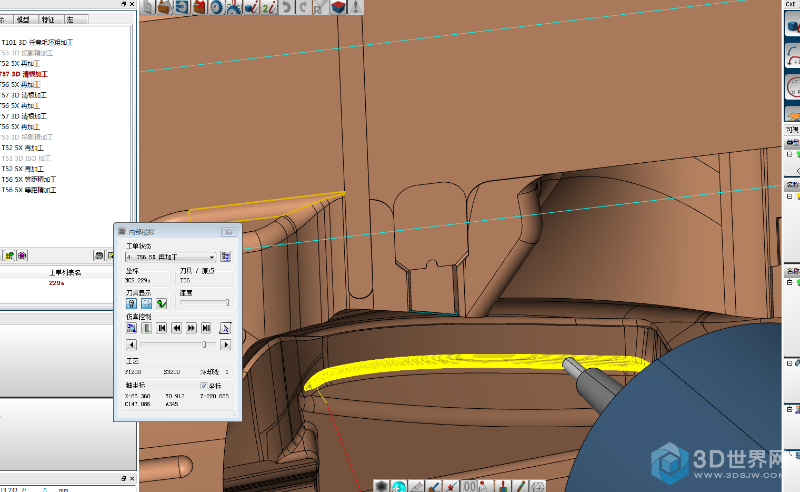Click the simulation position slider handle

pos(204,345)
